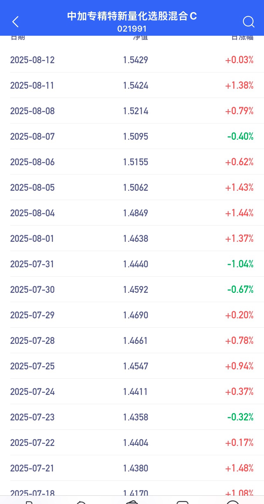Tap net value 1.4690 on 2025-07-29
This screenshot has height=504, width=264.
pyautogui.click(x=136, y=315)
